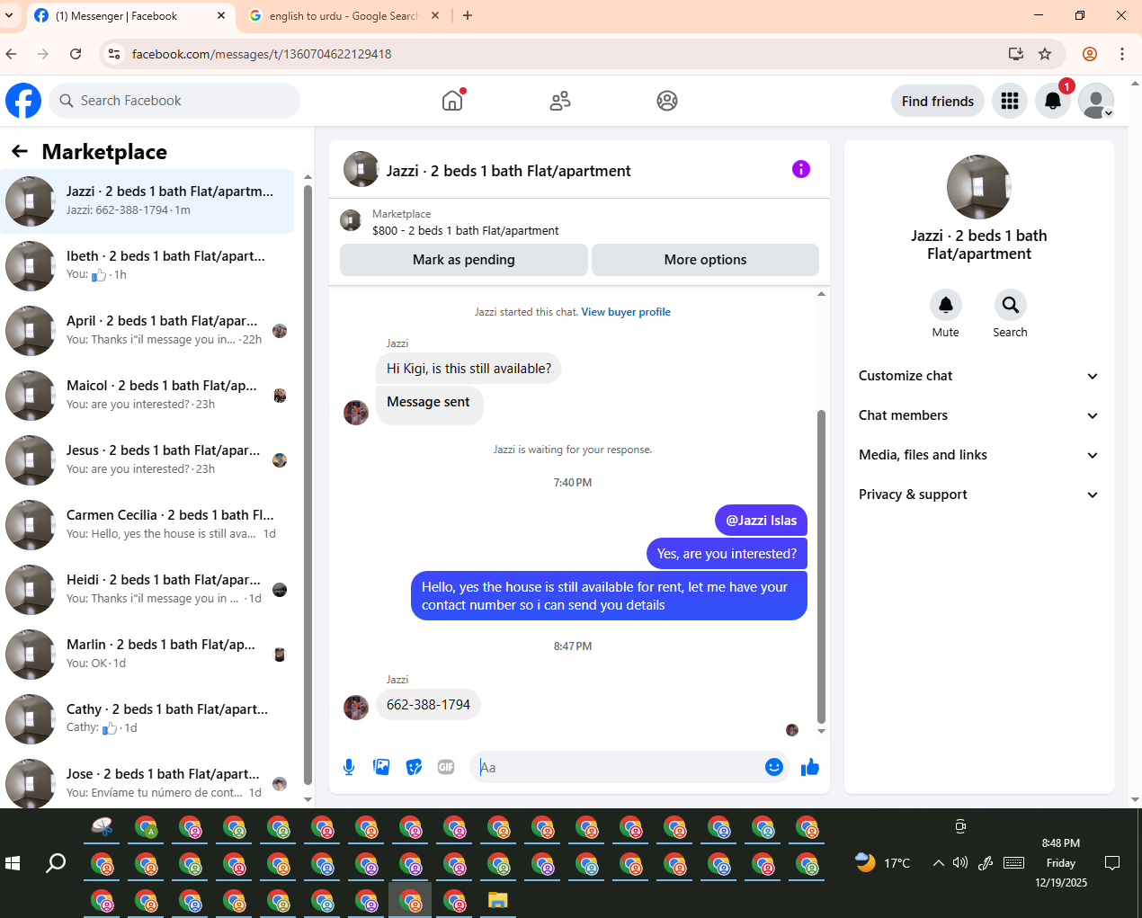The image size is (1142, 918).
Task: Open Maicol conversation in the list
Action: coord(147,396)
